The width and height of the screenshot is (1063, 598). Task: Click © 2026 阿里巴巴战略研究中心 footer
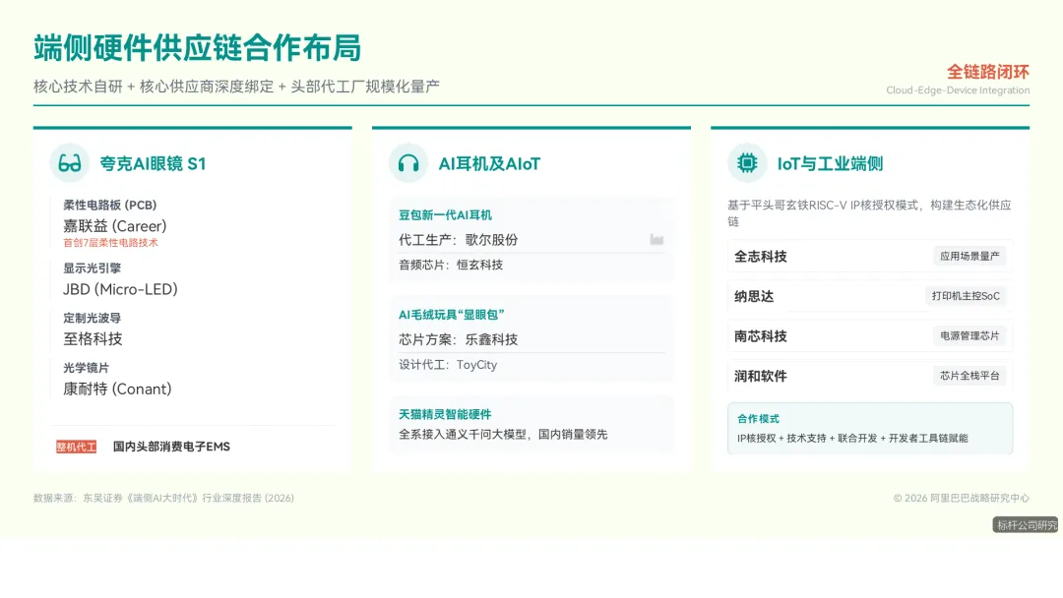point(961,498)
